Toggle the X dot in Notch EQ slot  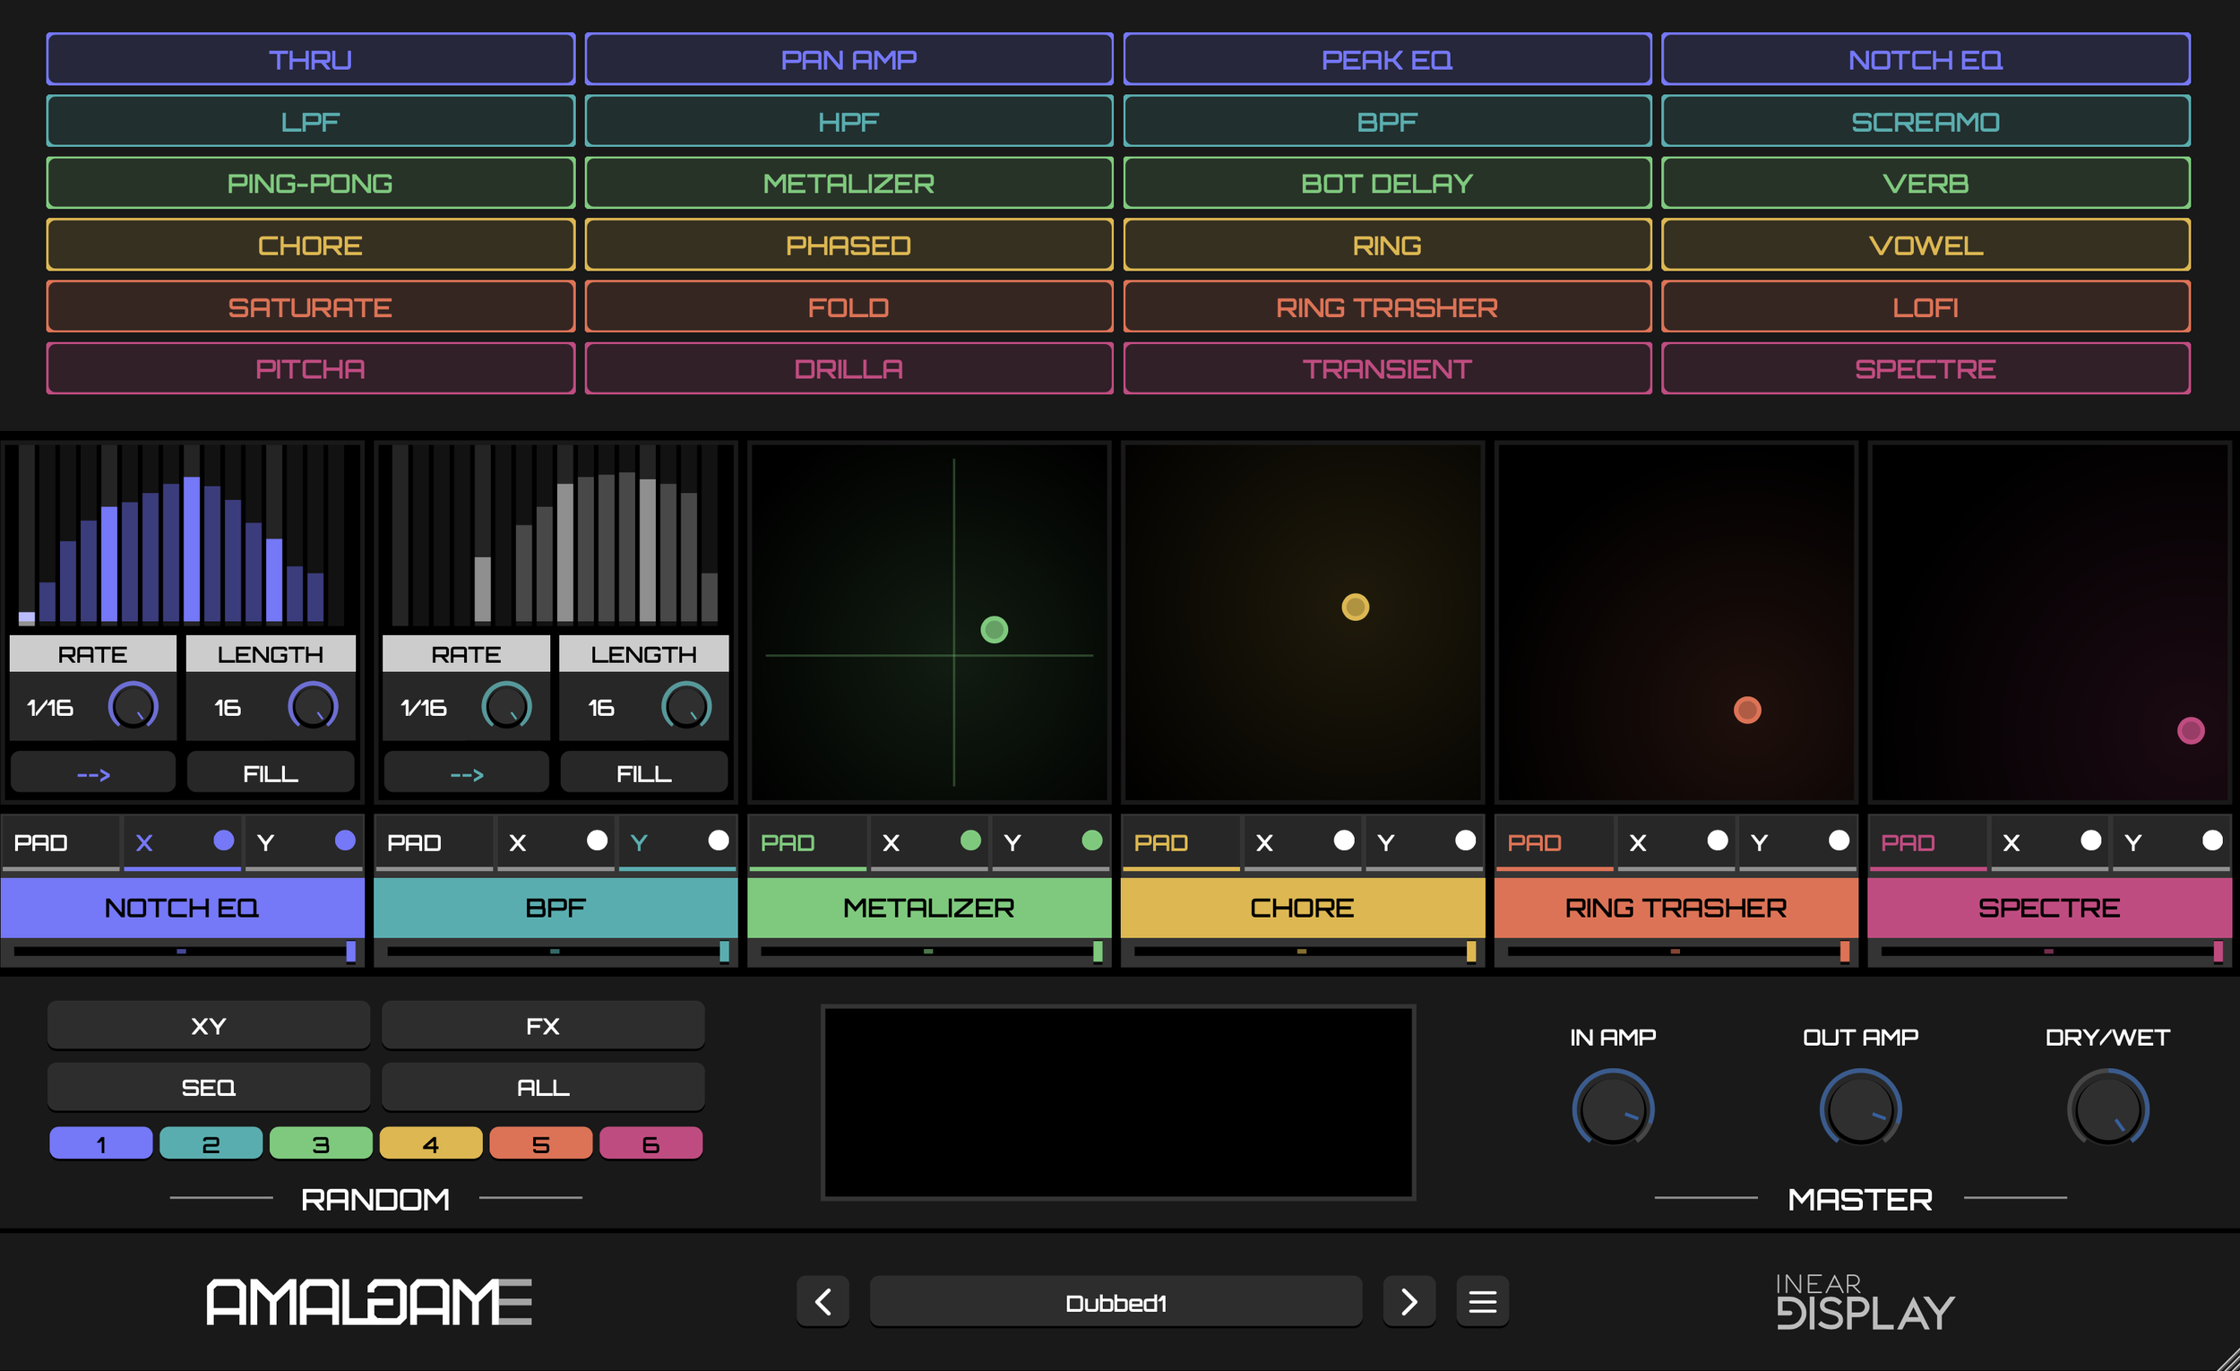tap(223, 840)
